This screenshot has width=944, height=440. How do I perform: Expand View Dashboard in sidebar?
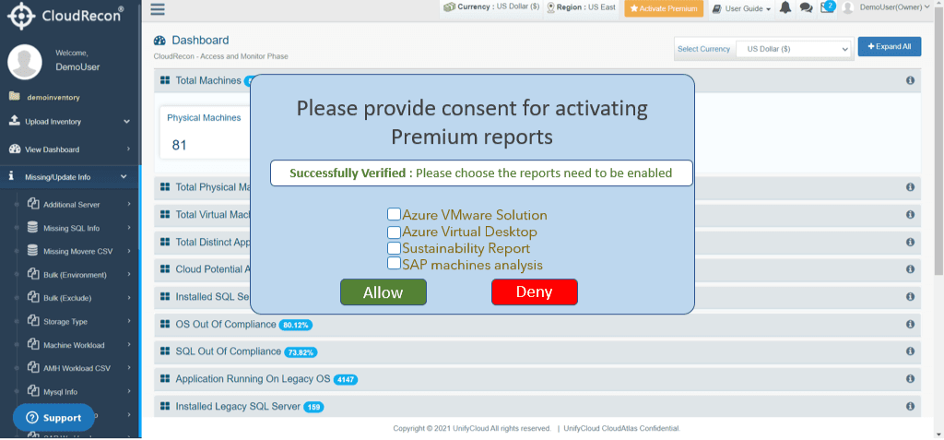(x=70, y=149)
